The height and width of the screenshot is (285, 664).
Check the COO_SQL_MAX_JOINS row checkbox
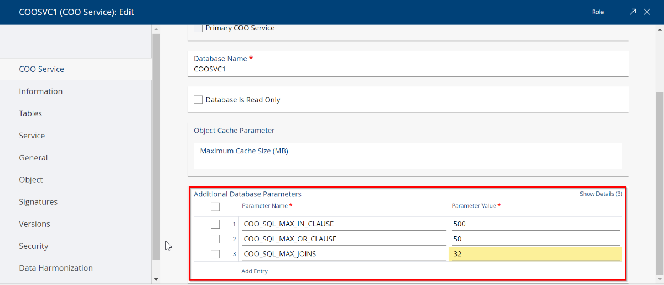coord(215,254)
